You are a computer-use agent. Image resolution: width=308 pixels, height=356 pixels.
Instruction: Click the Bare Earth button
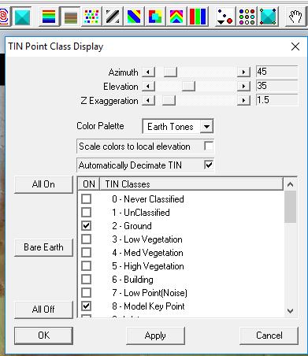click(x=43, y=247)
